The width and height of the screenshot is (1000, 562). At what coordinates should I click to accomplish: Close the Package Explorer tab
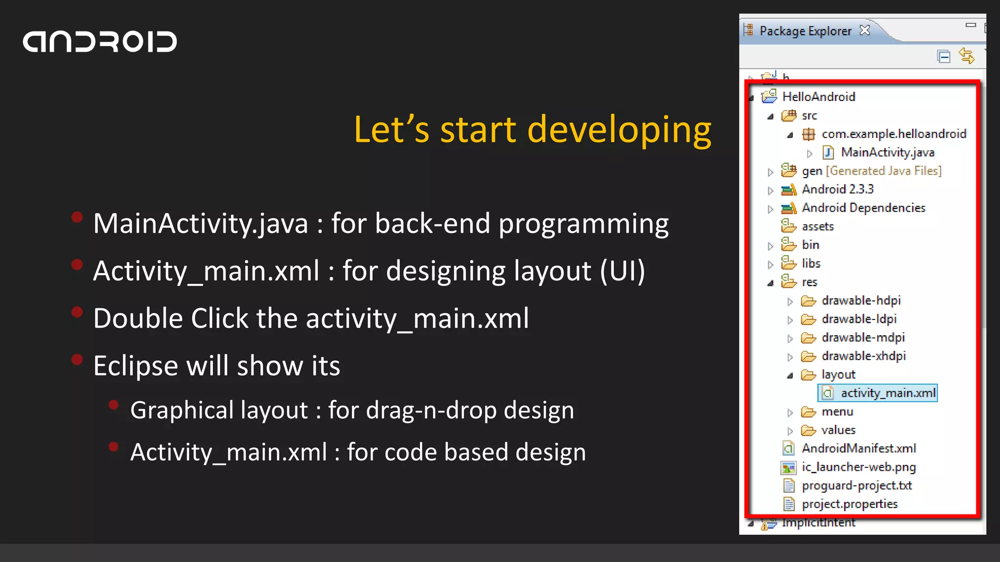pyautogui.click(x=865, y=30)
